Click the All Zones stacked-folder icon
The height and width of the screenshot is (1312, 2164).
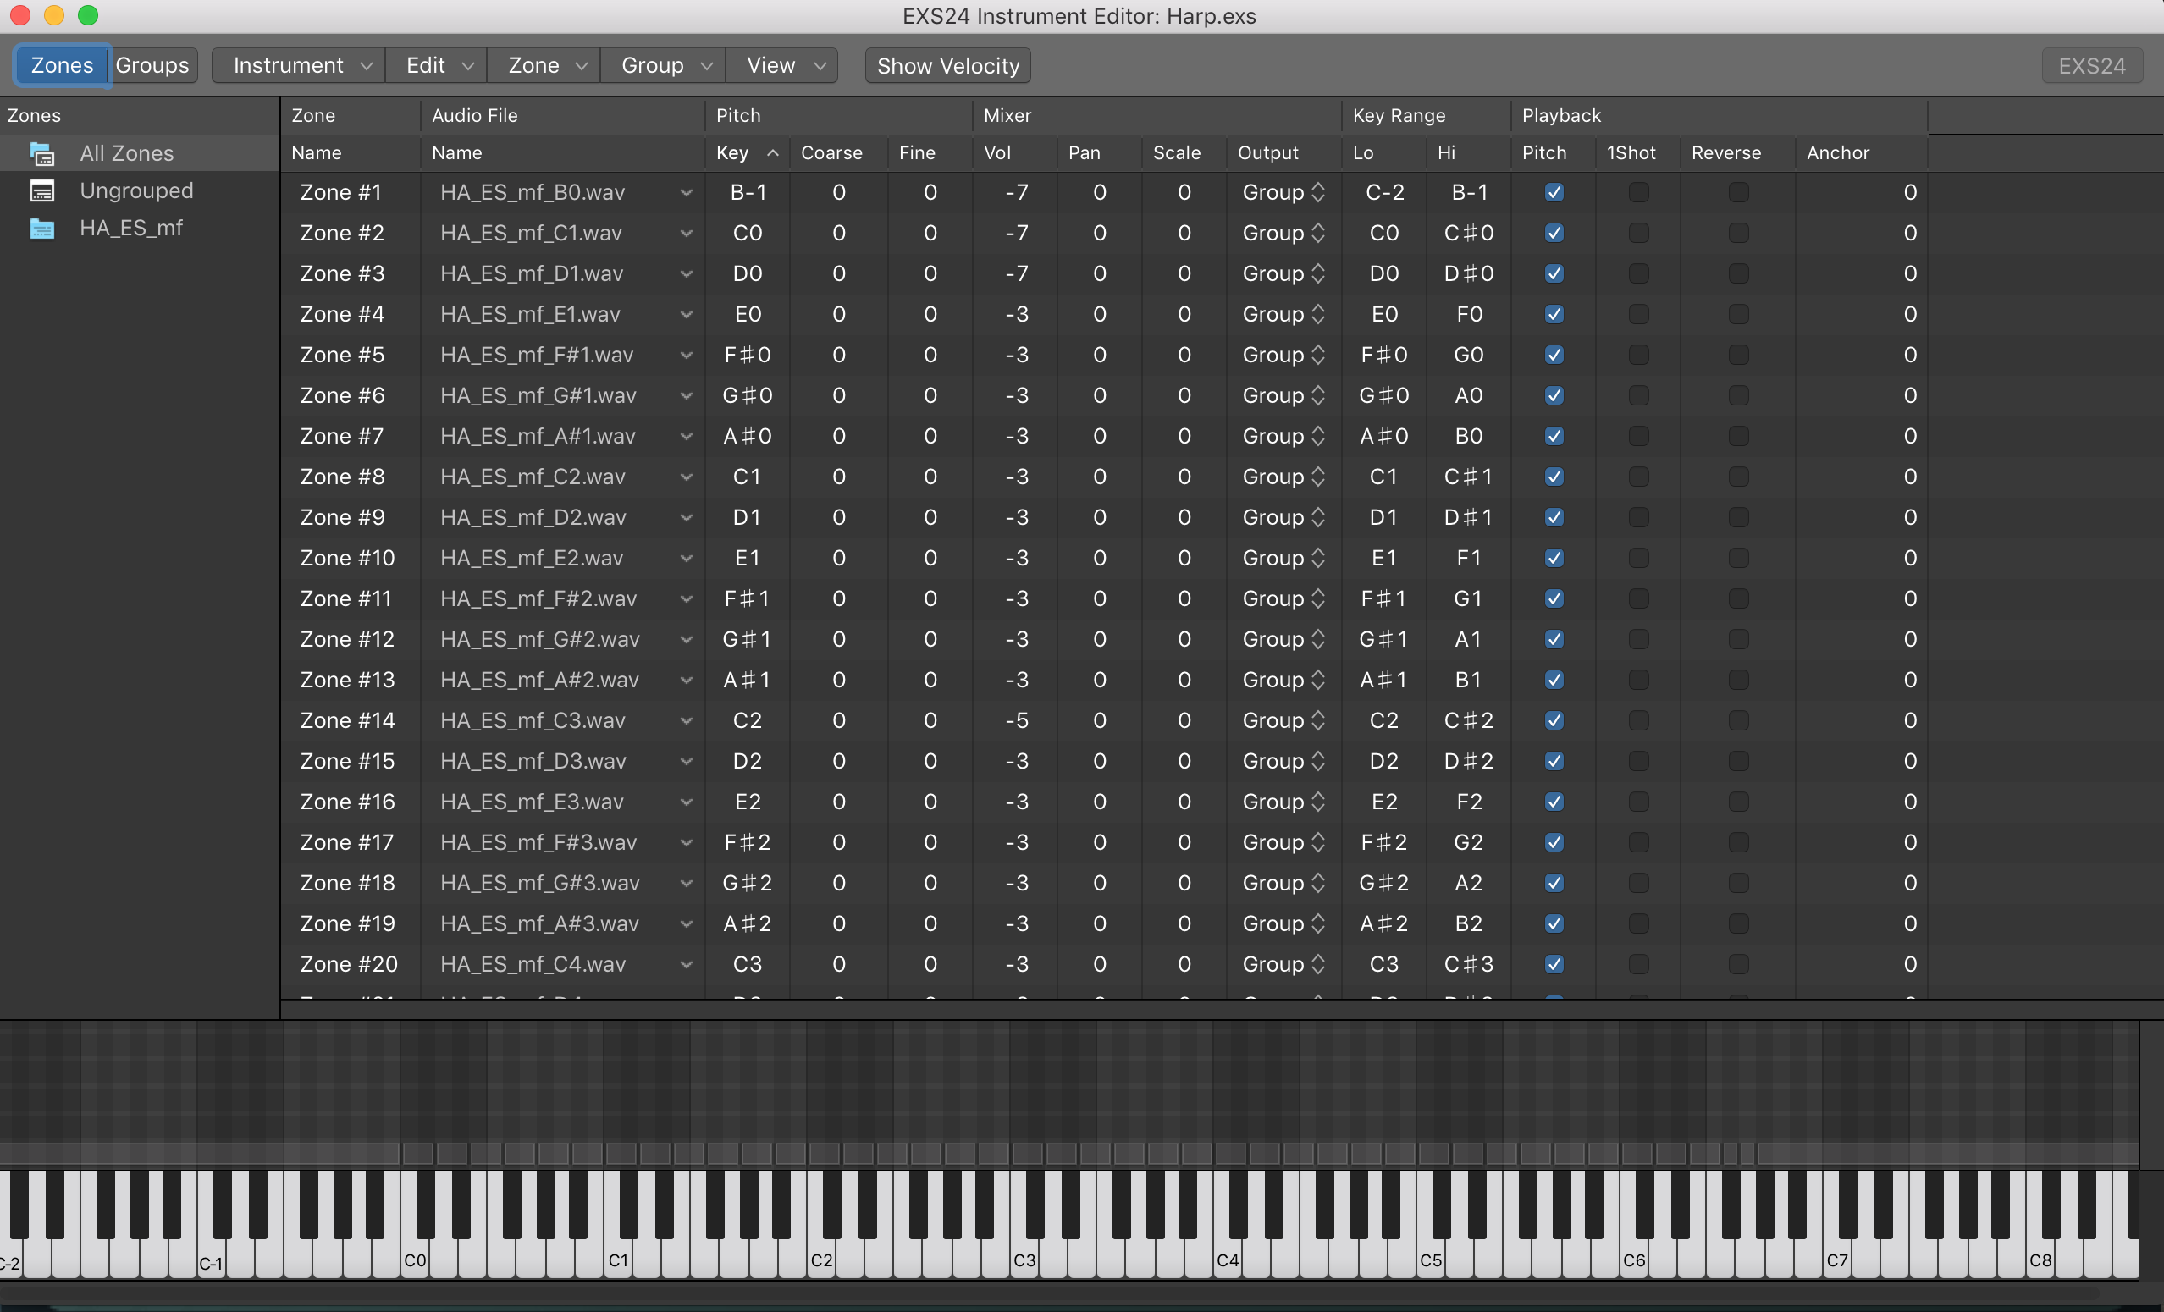pos(42,154)
